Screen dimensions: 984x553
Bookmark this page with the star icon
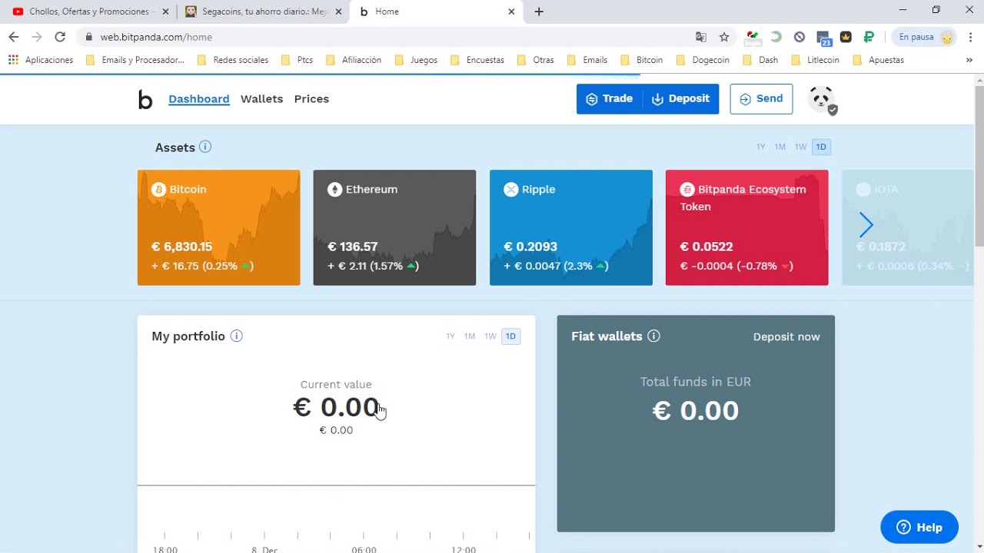724,37
